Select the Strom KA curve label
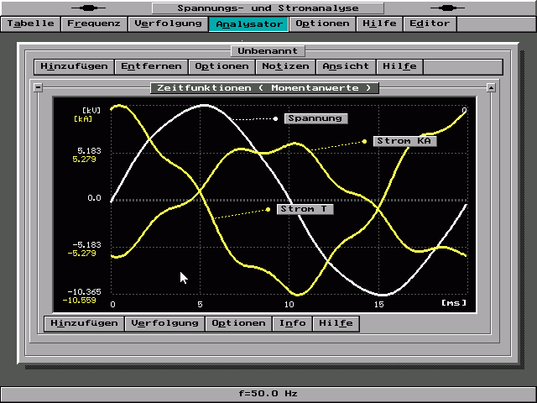 click(404, 141)
